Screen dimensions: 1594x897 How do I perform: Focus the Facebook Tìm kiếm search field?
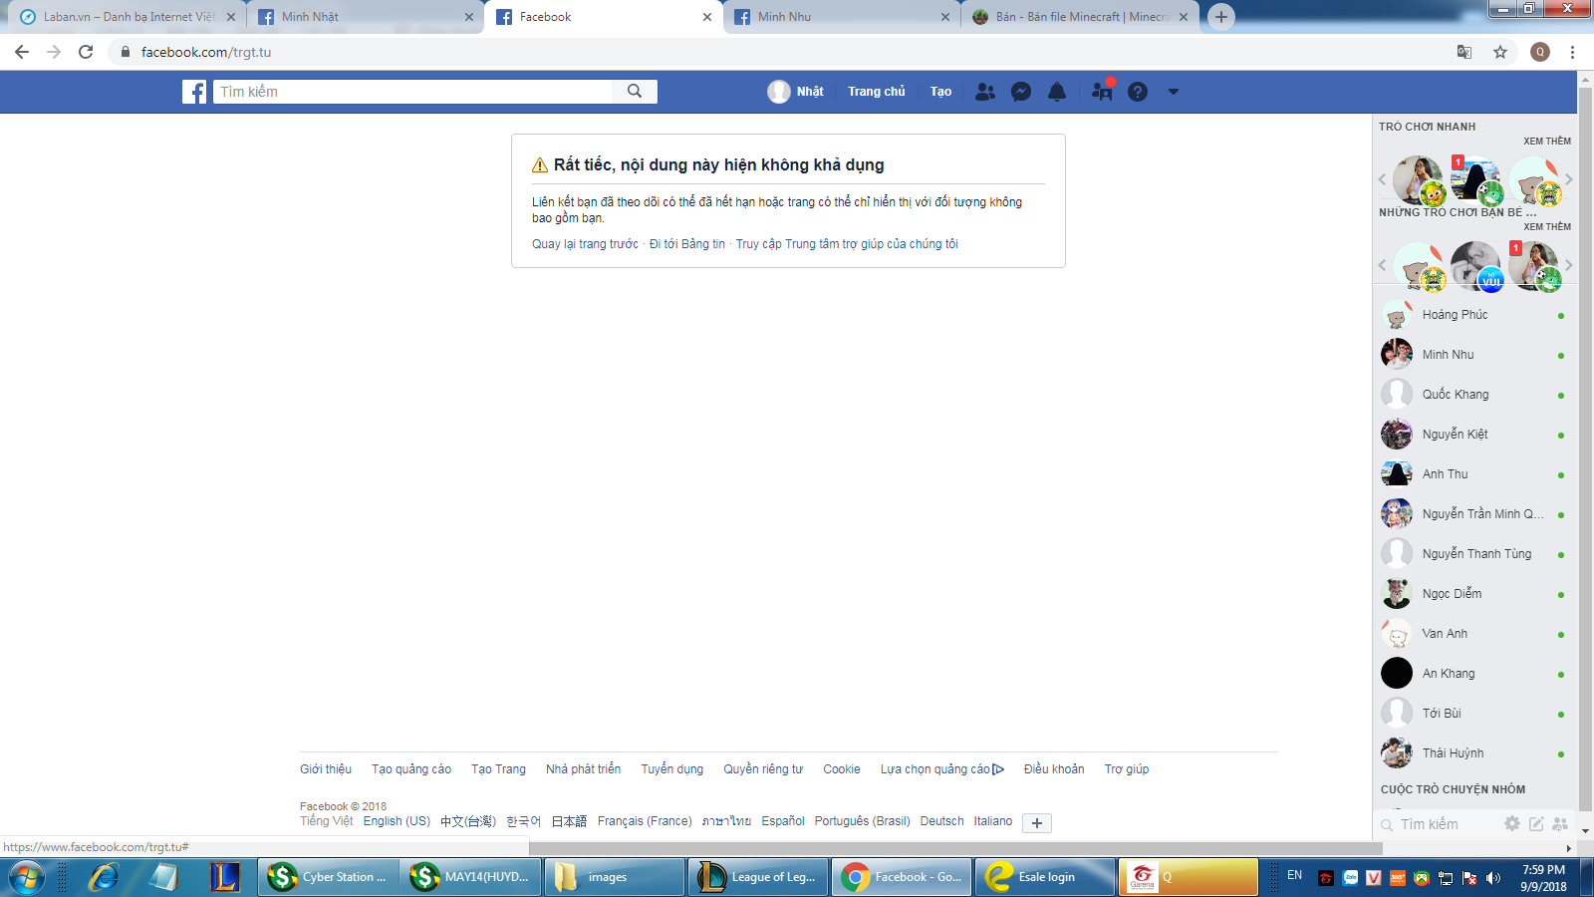point(413,92)
